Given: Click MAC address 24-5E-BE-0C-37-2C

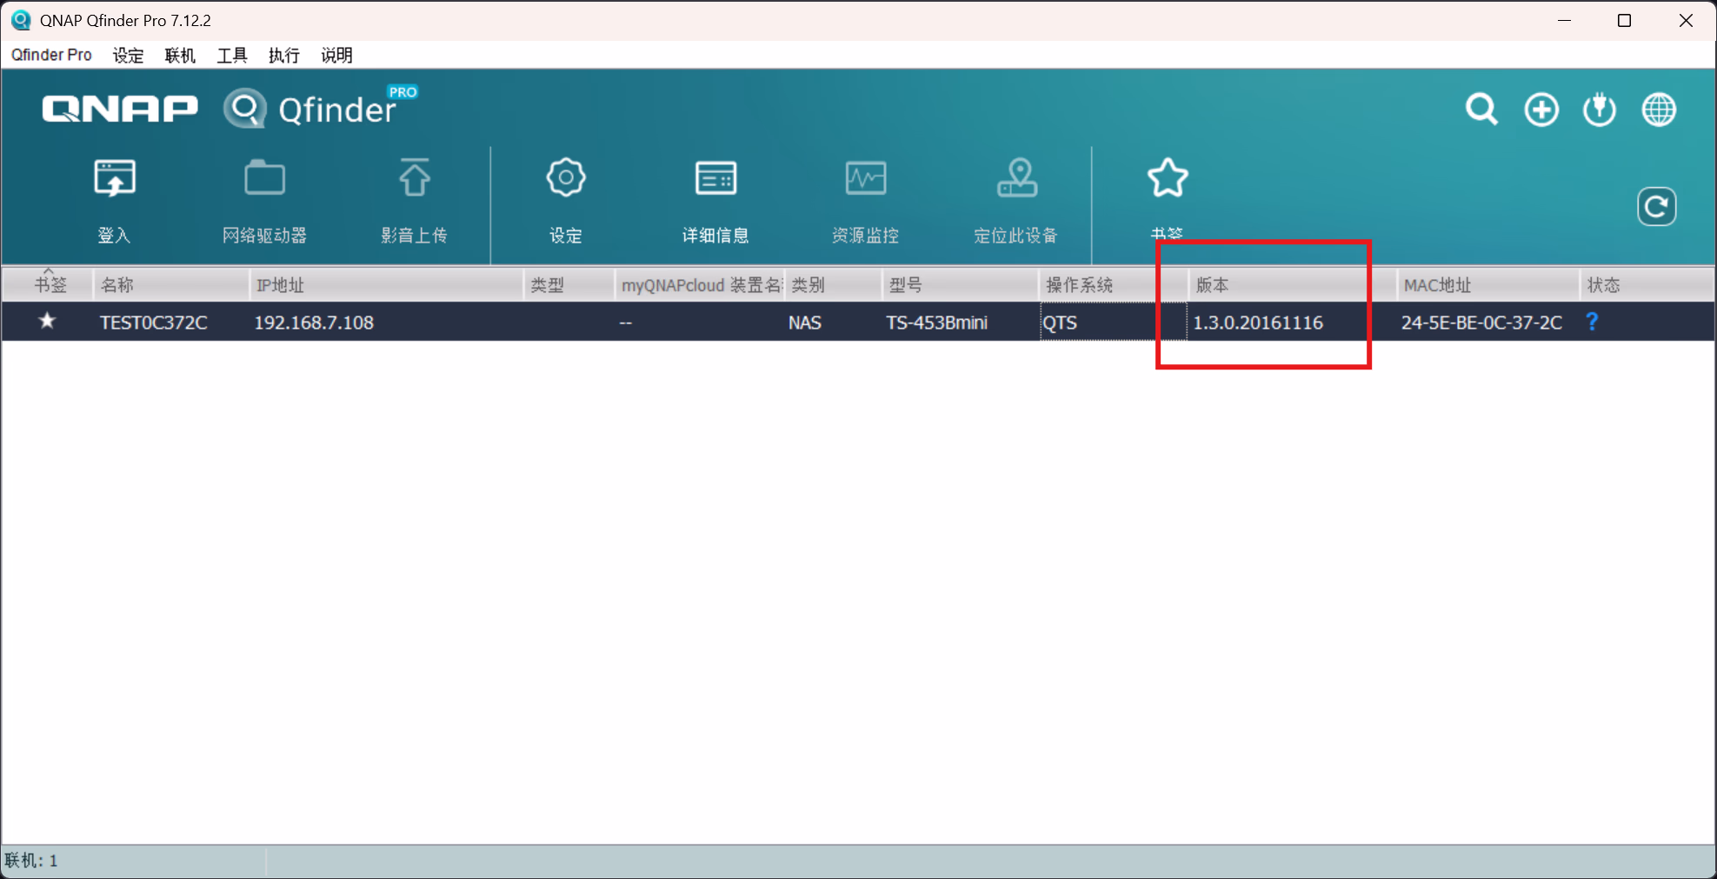Looking at the screenshot, I should (x=1481, y=323).
